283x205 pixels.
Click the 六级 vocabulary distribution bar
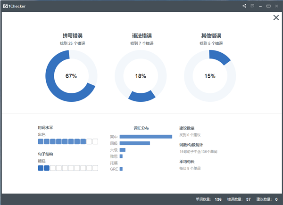pyautogui.click(x=122, y=150)
